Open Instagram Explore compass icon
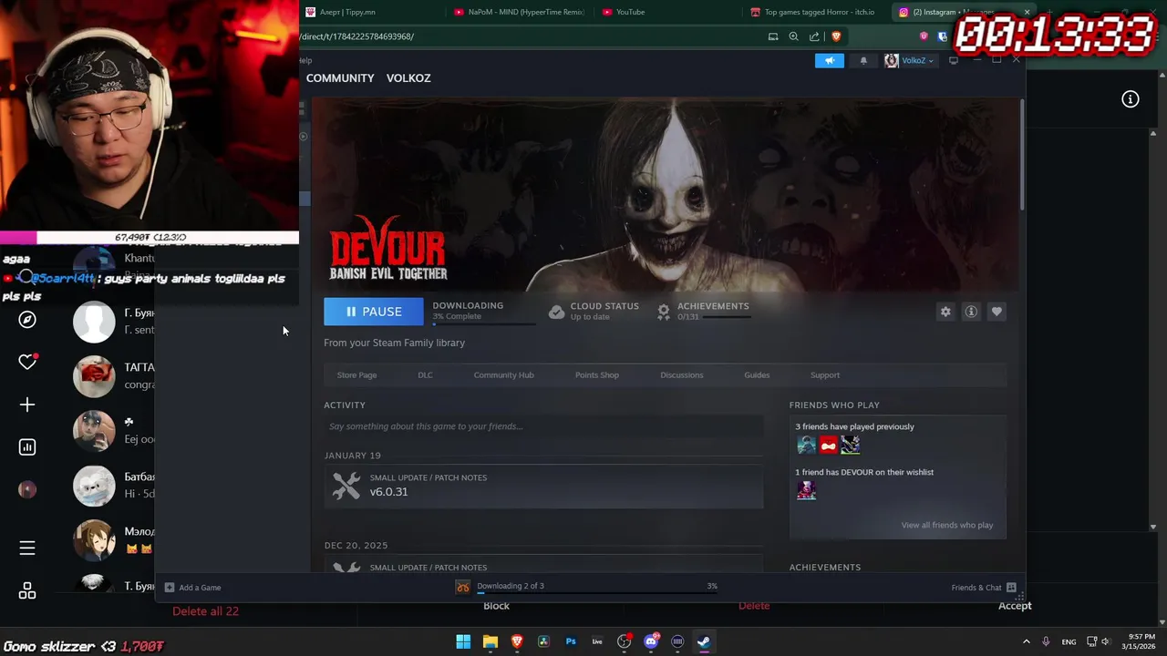The width and height of the screenshot is (1167, 656). (27, 320)
